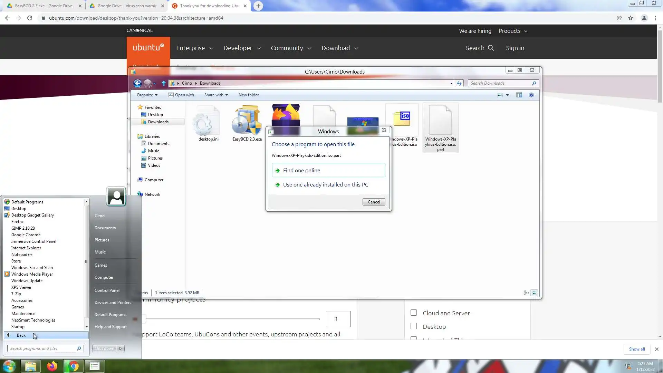Tick the Desktop checkbox

[x=414, y=326]
